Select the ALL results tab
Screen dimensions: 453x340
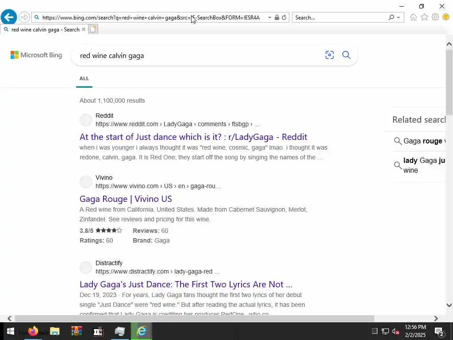[84, 78]
